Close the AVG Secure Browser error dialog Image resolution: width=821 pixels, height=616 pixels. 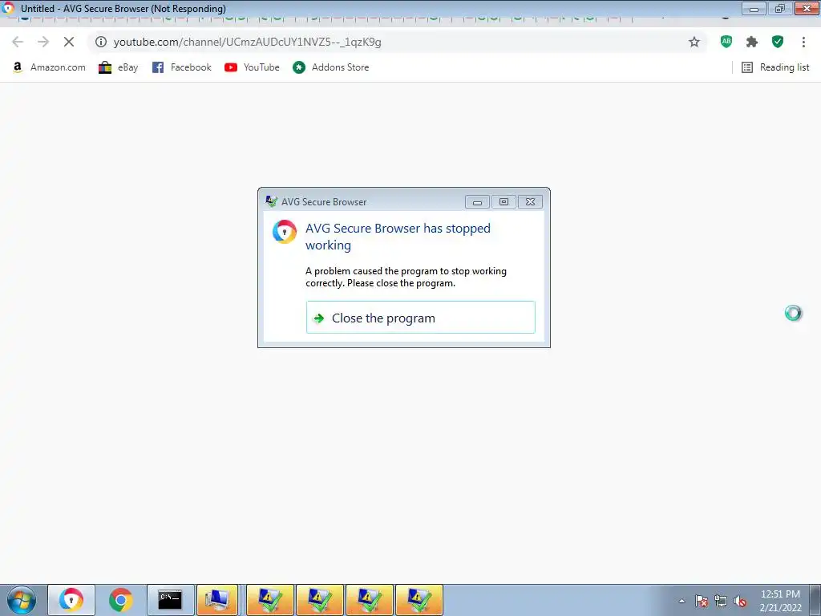click(530, 201)
